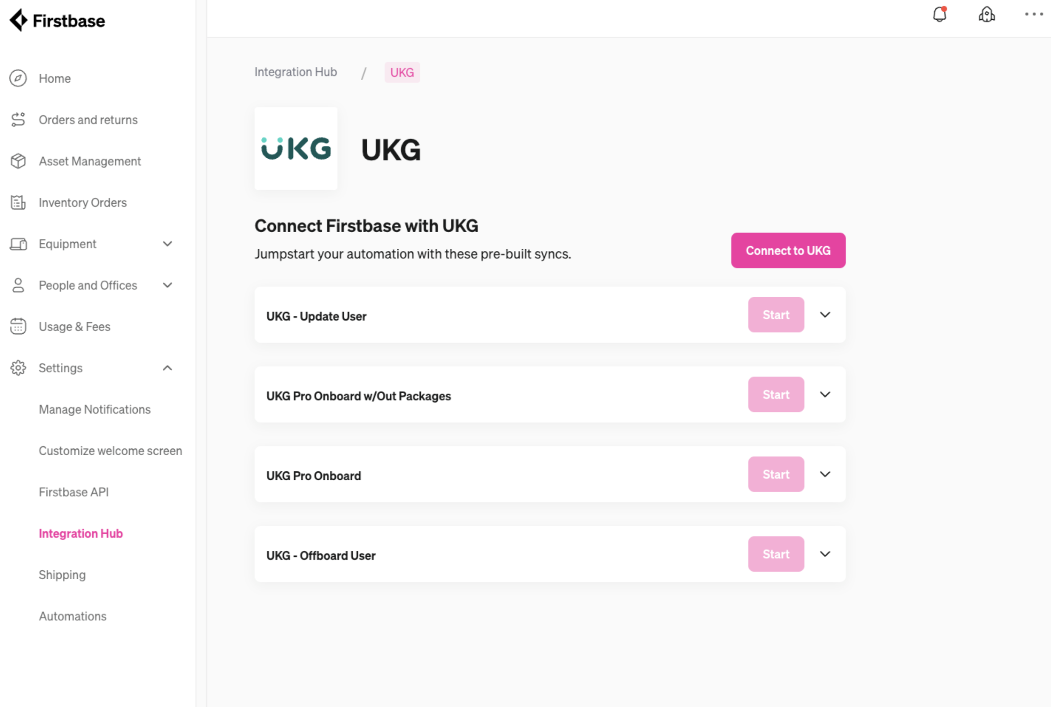Go to Manage Notifications
This screenshot has width=1051, height=707.
point(95,409)
